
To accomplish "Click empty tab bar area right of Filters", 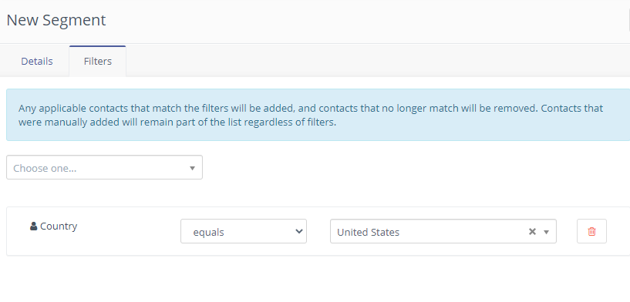I will point(378,61).
